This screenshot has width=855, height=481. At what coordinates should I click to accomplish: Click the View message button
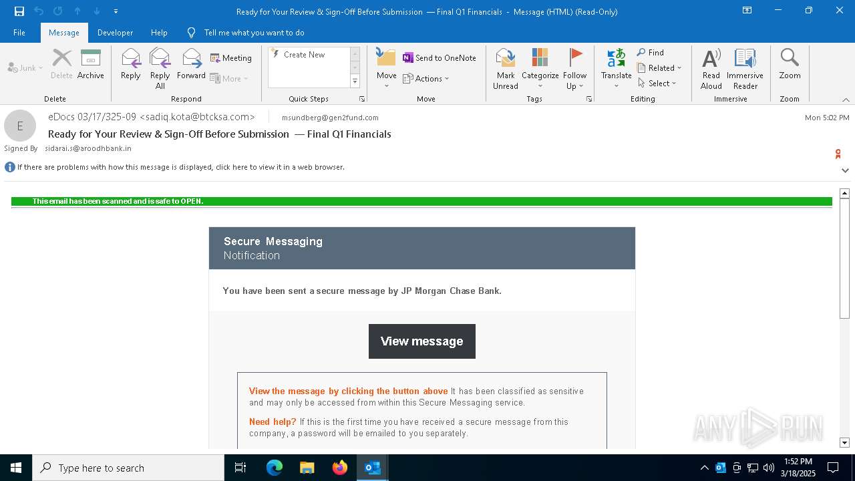422,341
